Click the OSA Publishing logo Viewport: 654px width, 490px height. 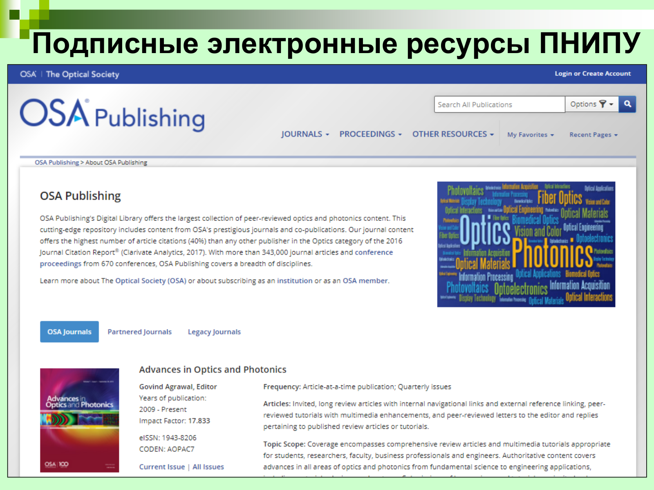(x=112, y=115)
